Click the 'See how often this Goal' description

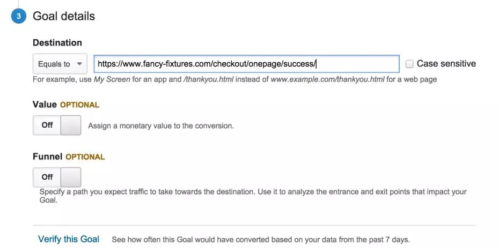pos(261,239)
